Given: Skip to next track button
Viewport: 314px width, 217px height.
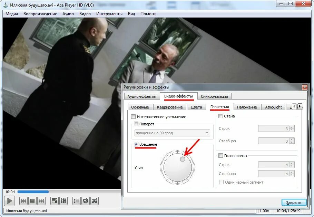Looking at the screenshot, I should pyautogui.click(x=41, y=201).
